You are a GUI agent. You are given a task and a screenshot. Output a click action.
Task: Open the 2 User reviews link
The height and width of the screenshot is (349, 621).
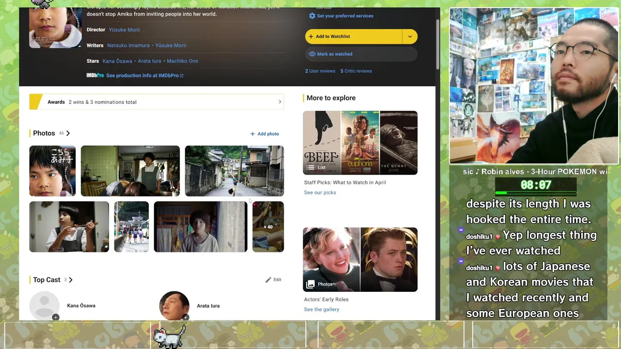(x=320, y=71)
